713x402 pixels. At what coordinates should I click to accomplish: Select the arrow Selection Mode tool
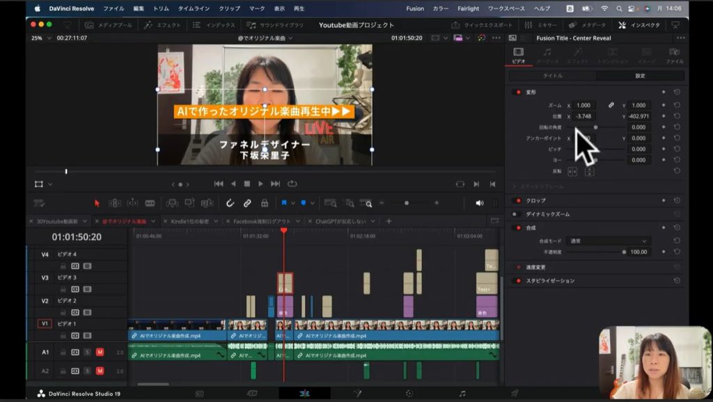pyautogui.click(x=97, y=203)
